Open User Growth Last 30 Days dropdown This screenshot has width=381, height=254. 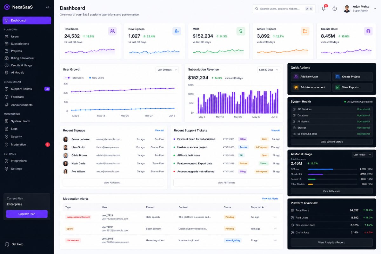167,70
